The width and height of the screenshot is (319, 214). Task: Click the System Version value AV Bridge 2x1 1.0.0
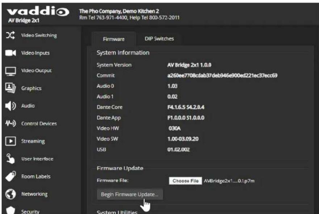point(189,65)
